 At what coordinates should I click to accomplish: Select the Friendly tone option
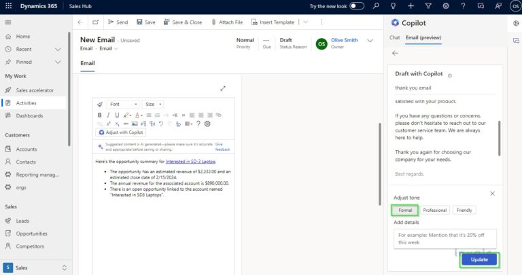[x=464, y=210]
